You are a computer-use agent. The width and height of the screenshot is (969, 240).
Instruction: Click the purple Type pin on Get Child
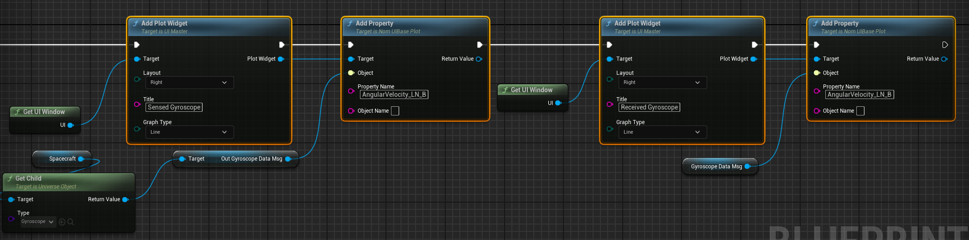point(11,219)
